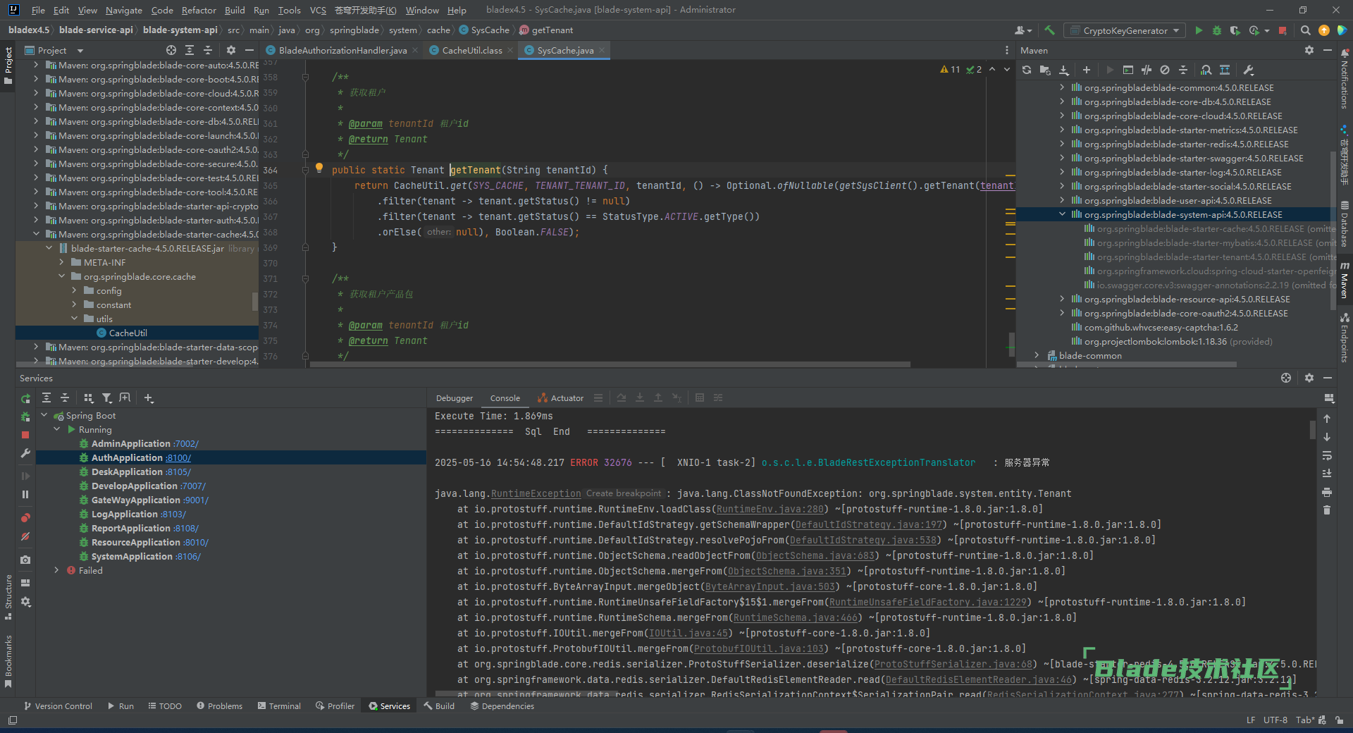Viewport: 1353px width, 733px height.
Task: Toggle Maven offline mode icon
Action: pyautogui.click(x=1147, y=70)
